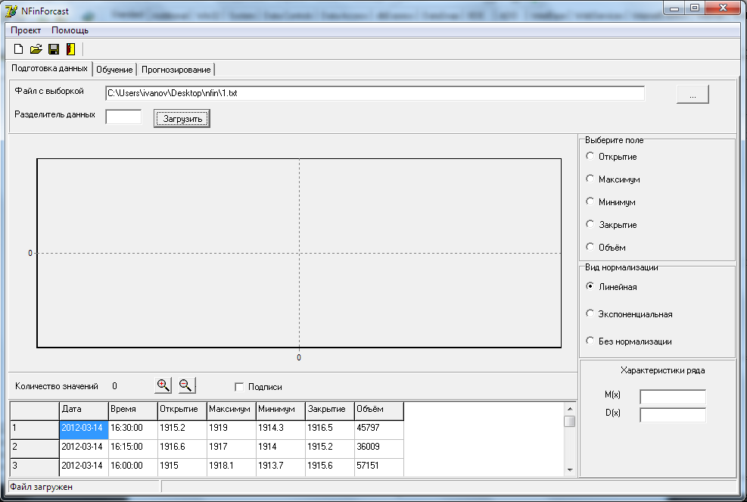The height and width of the screenshot is (502, 747).
Task: Save the project using the floppy disk icon
Action: point(54,48)
